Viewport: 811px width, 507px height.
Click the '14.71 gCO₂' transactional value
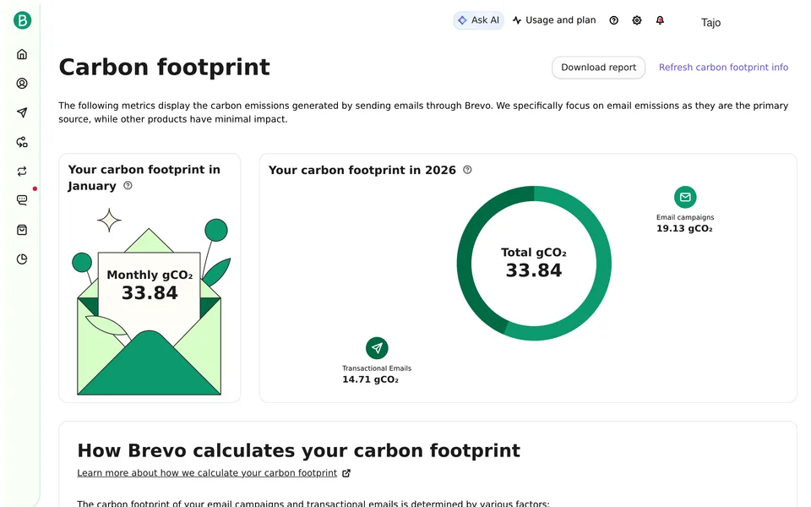click(x=370, y=379)
